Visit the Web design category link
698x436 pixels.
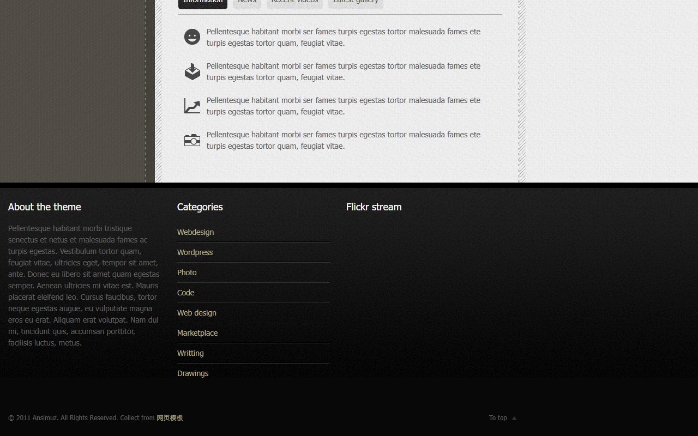[196, 313]
